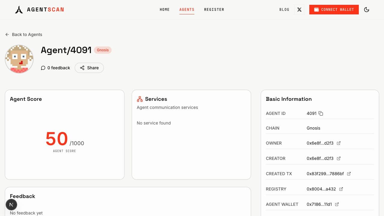Click 'Agent communication services' subtitle
This screenshot has width=384, height=216.
pyautogui.click(x=167, y=107)
